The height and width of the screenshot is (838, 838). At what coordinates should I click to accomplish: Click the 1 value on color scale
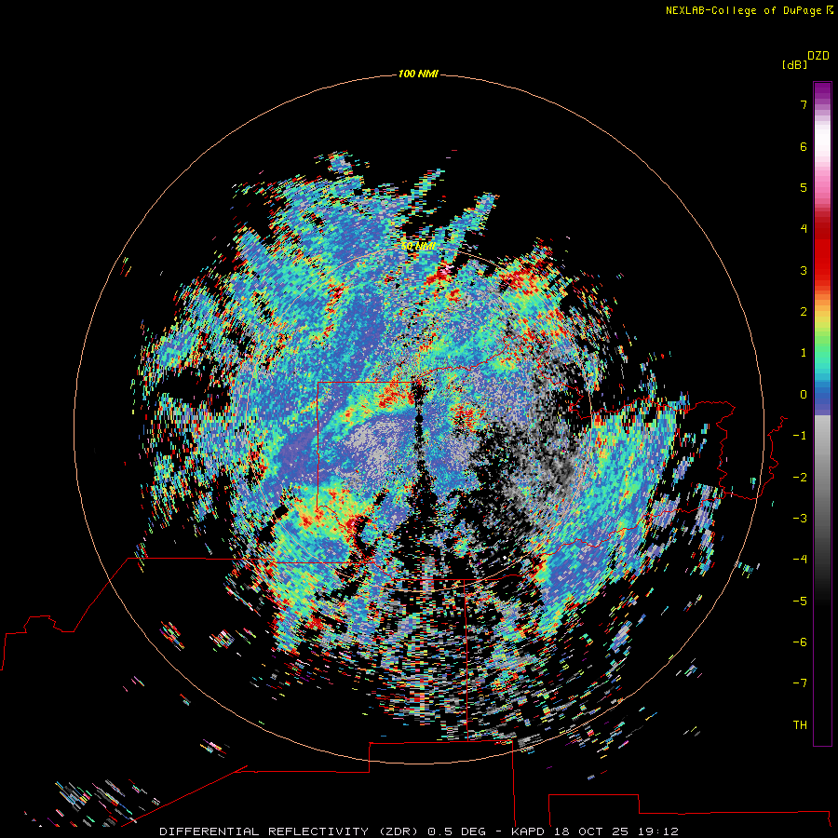click(804, 353)
